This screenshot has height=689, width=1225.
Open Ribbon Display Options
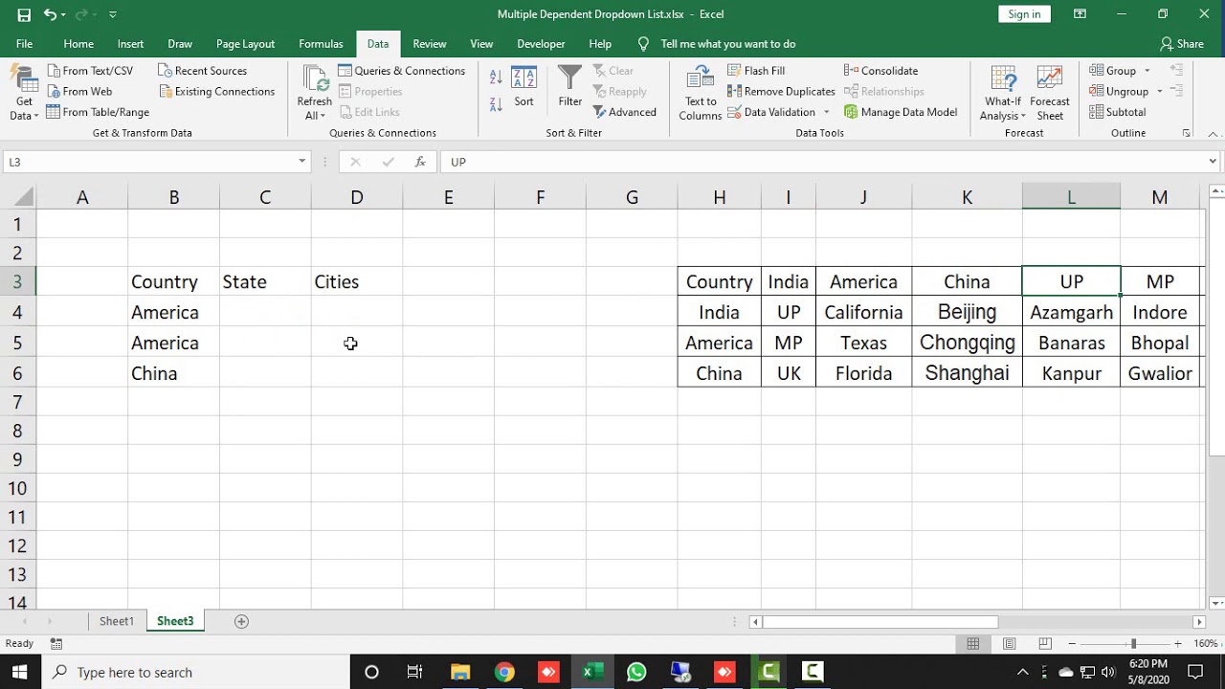click(1080, 14)
